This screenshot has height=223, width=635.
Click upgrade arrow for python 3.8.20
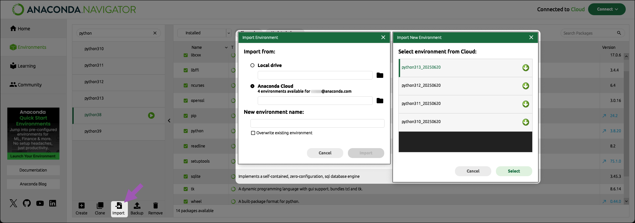[x=604, y=131]
